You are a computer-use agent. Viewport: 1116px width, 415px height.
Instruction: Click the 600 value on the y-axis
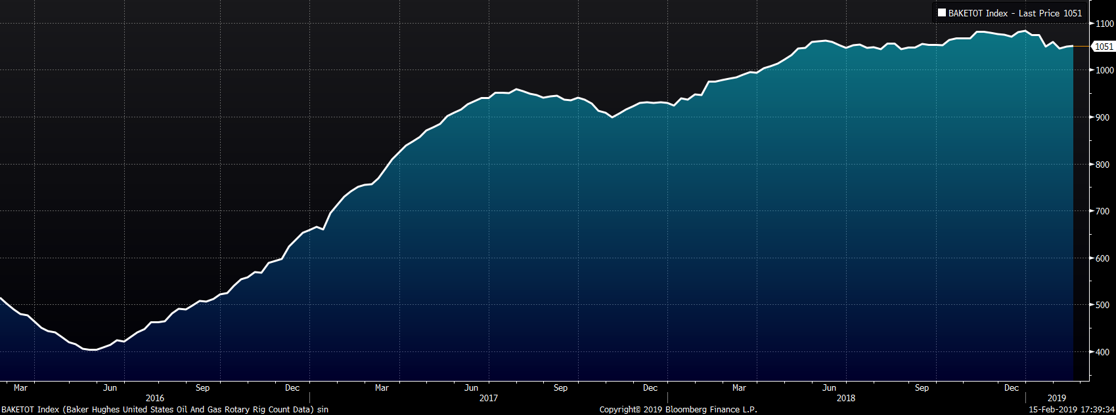tap(1102, 258)
